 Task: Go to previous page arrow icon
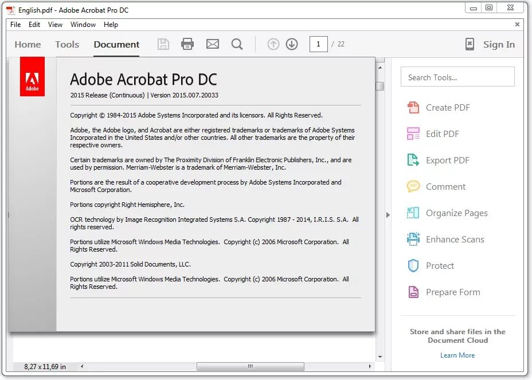point(273,44)
